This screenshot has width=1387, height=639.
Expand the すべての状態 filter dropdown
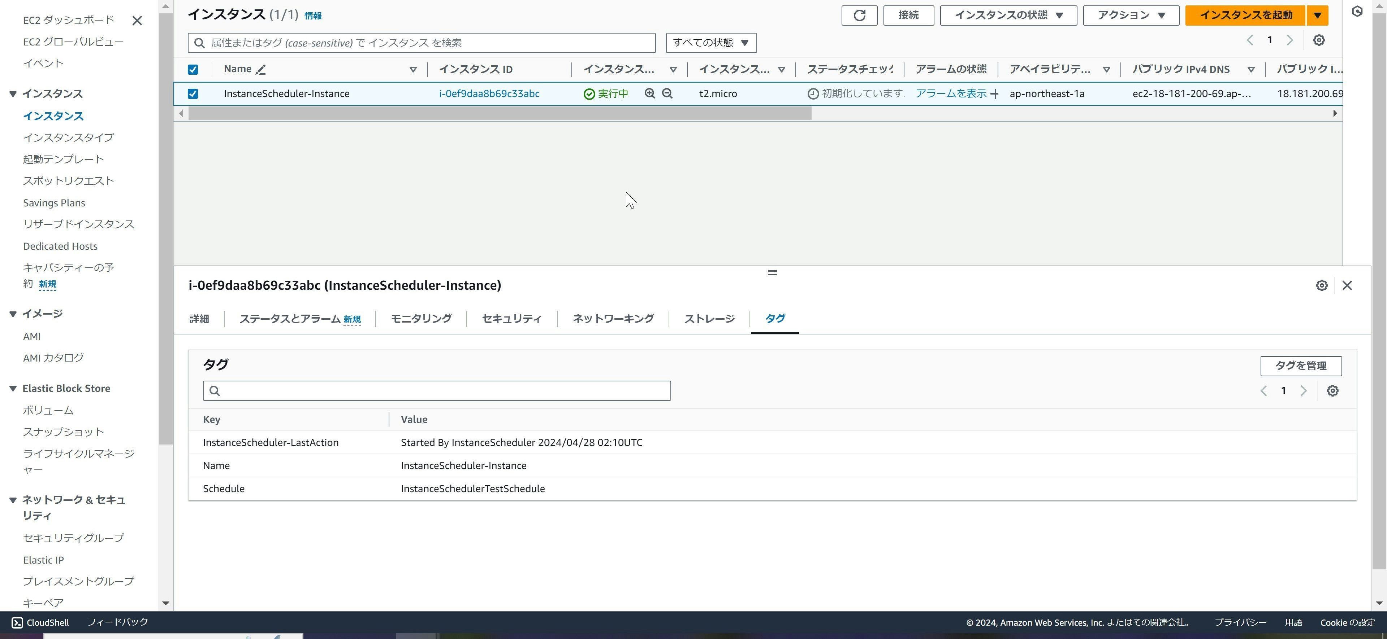point(711,43)
